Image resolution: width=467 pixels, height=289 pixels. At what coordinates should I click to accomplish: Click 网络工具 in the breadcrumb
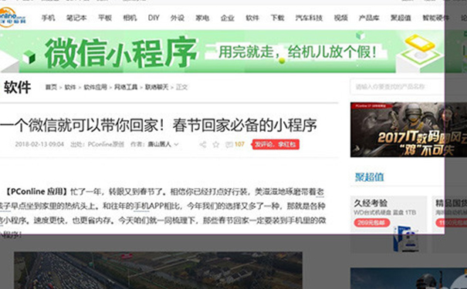[126, 87]
